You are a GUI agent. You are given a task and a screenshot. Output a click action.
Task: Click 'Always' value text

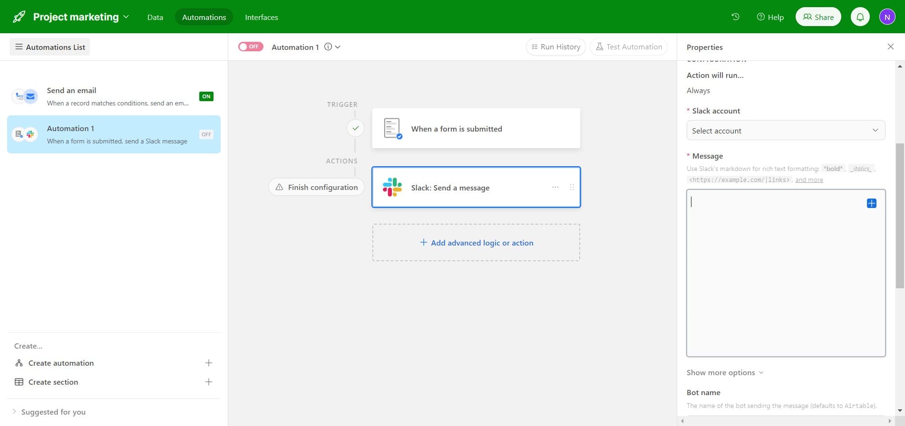pyautogui.click(x=698, y=90)
